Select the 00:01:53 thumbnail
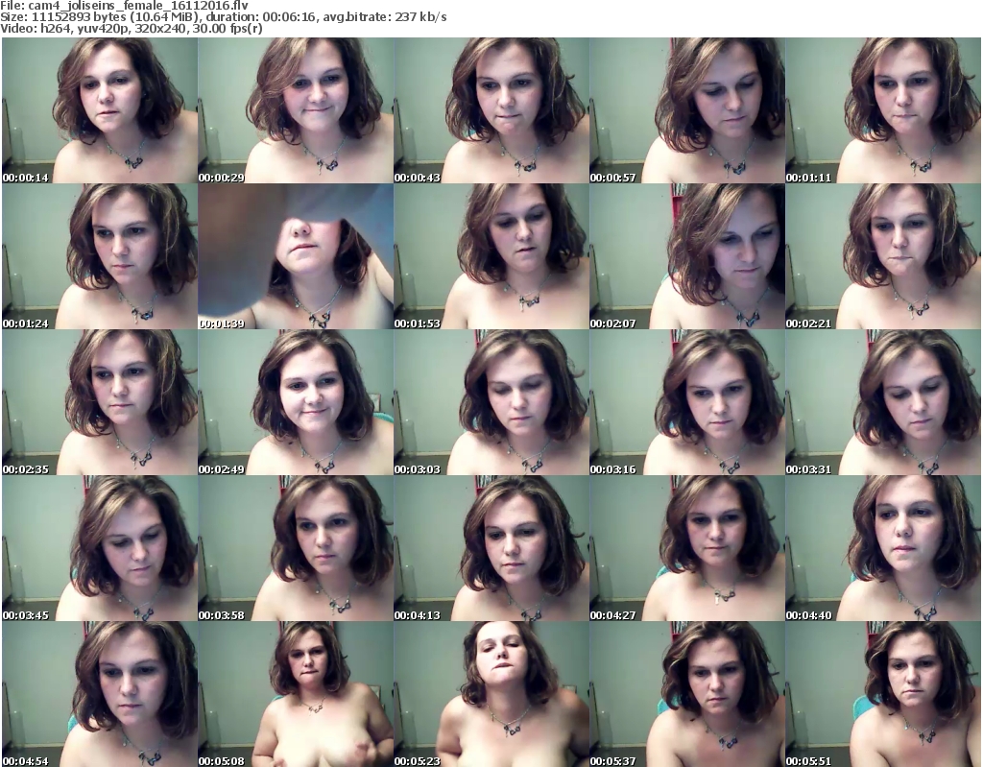 coord(491,256)
